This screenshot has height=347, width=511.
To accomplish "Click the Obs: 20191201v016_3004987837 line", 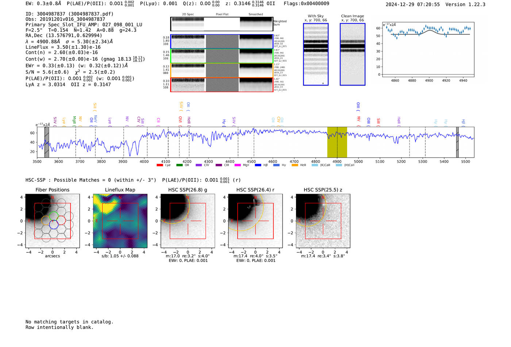I will click(65, 19).
